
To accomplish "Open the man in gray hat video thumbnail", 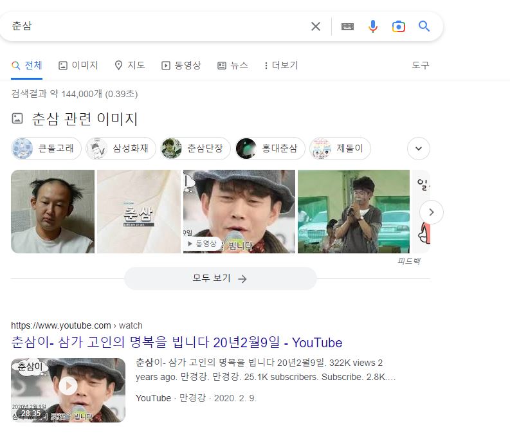I will click(x=239, y=212).
